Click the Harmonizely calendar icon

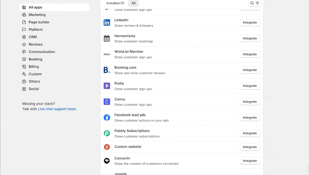tap(107, 38)
